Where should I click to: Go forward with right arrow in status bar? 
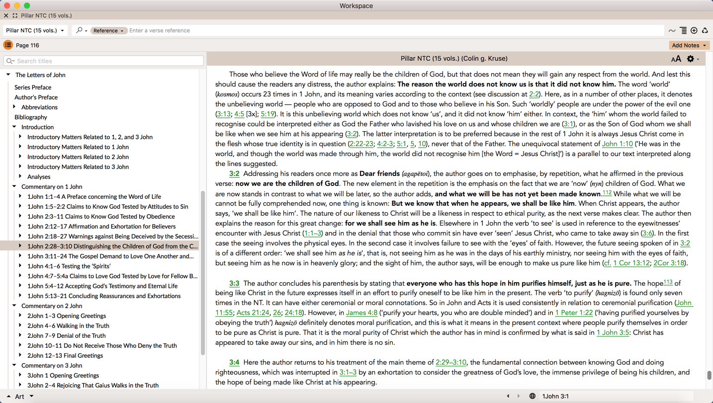[519, 396]
